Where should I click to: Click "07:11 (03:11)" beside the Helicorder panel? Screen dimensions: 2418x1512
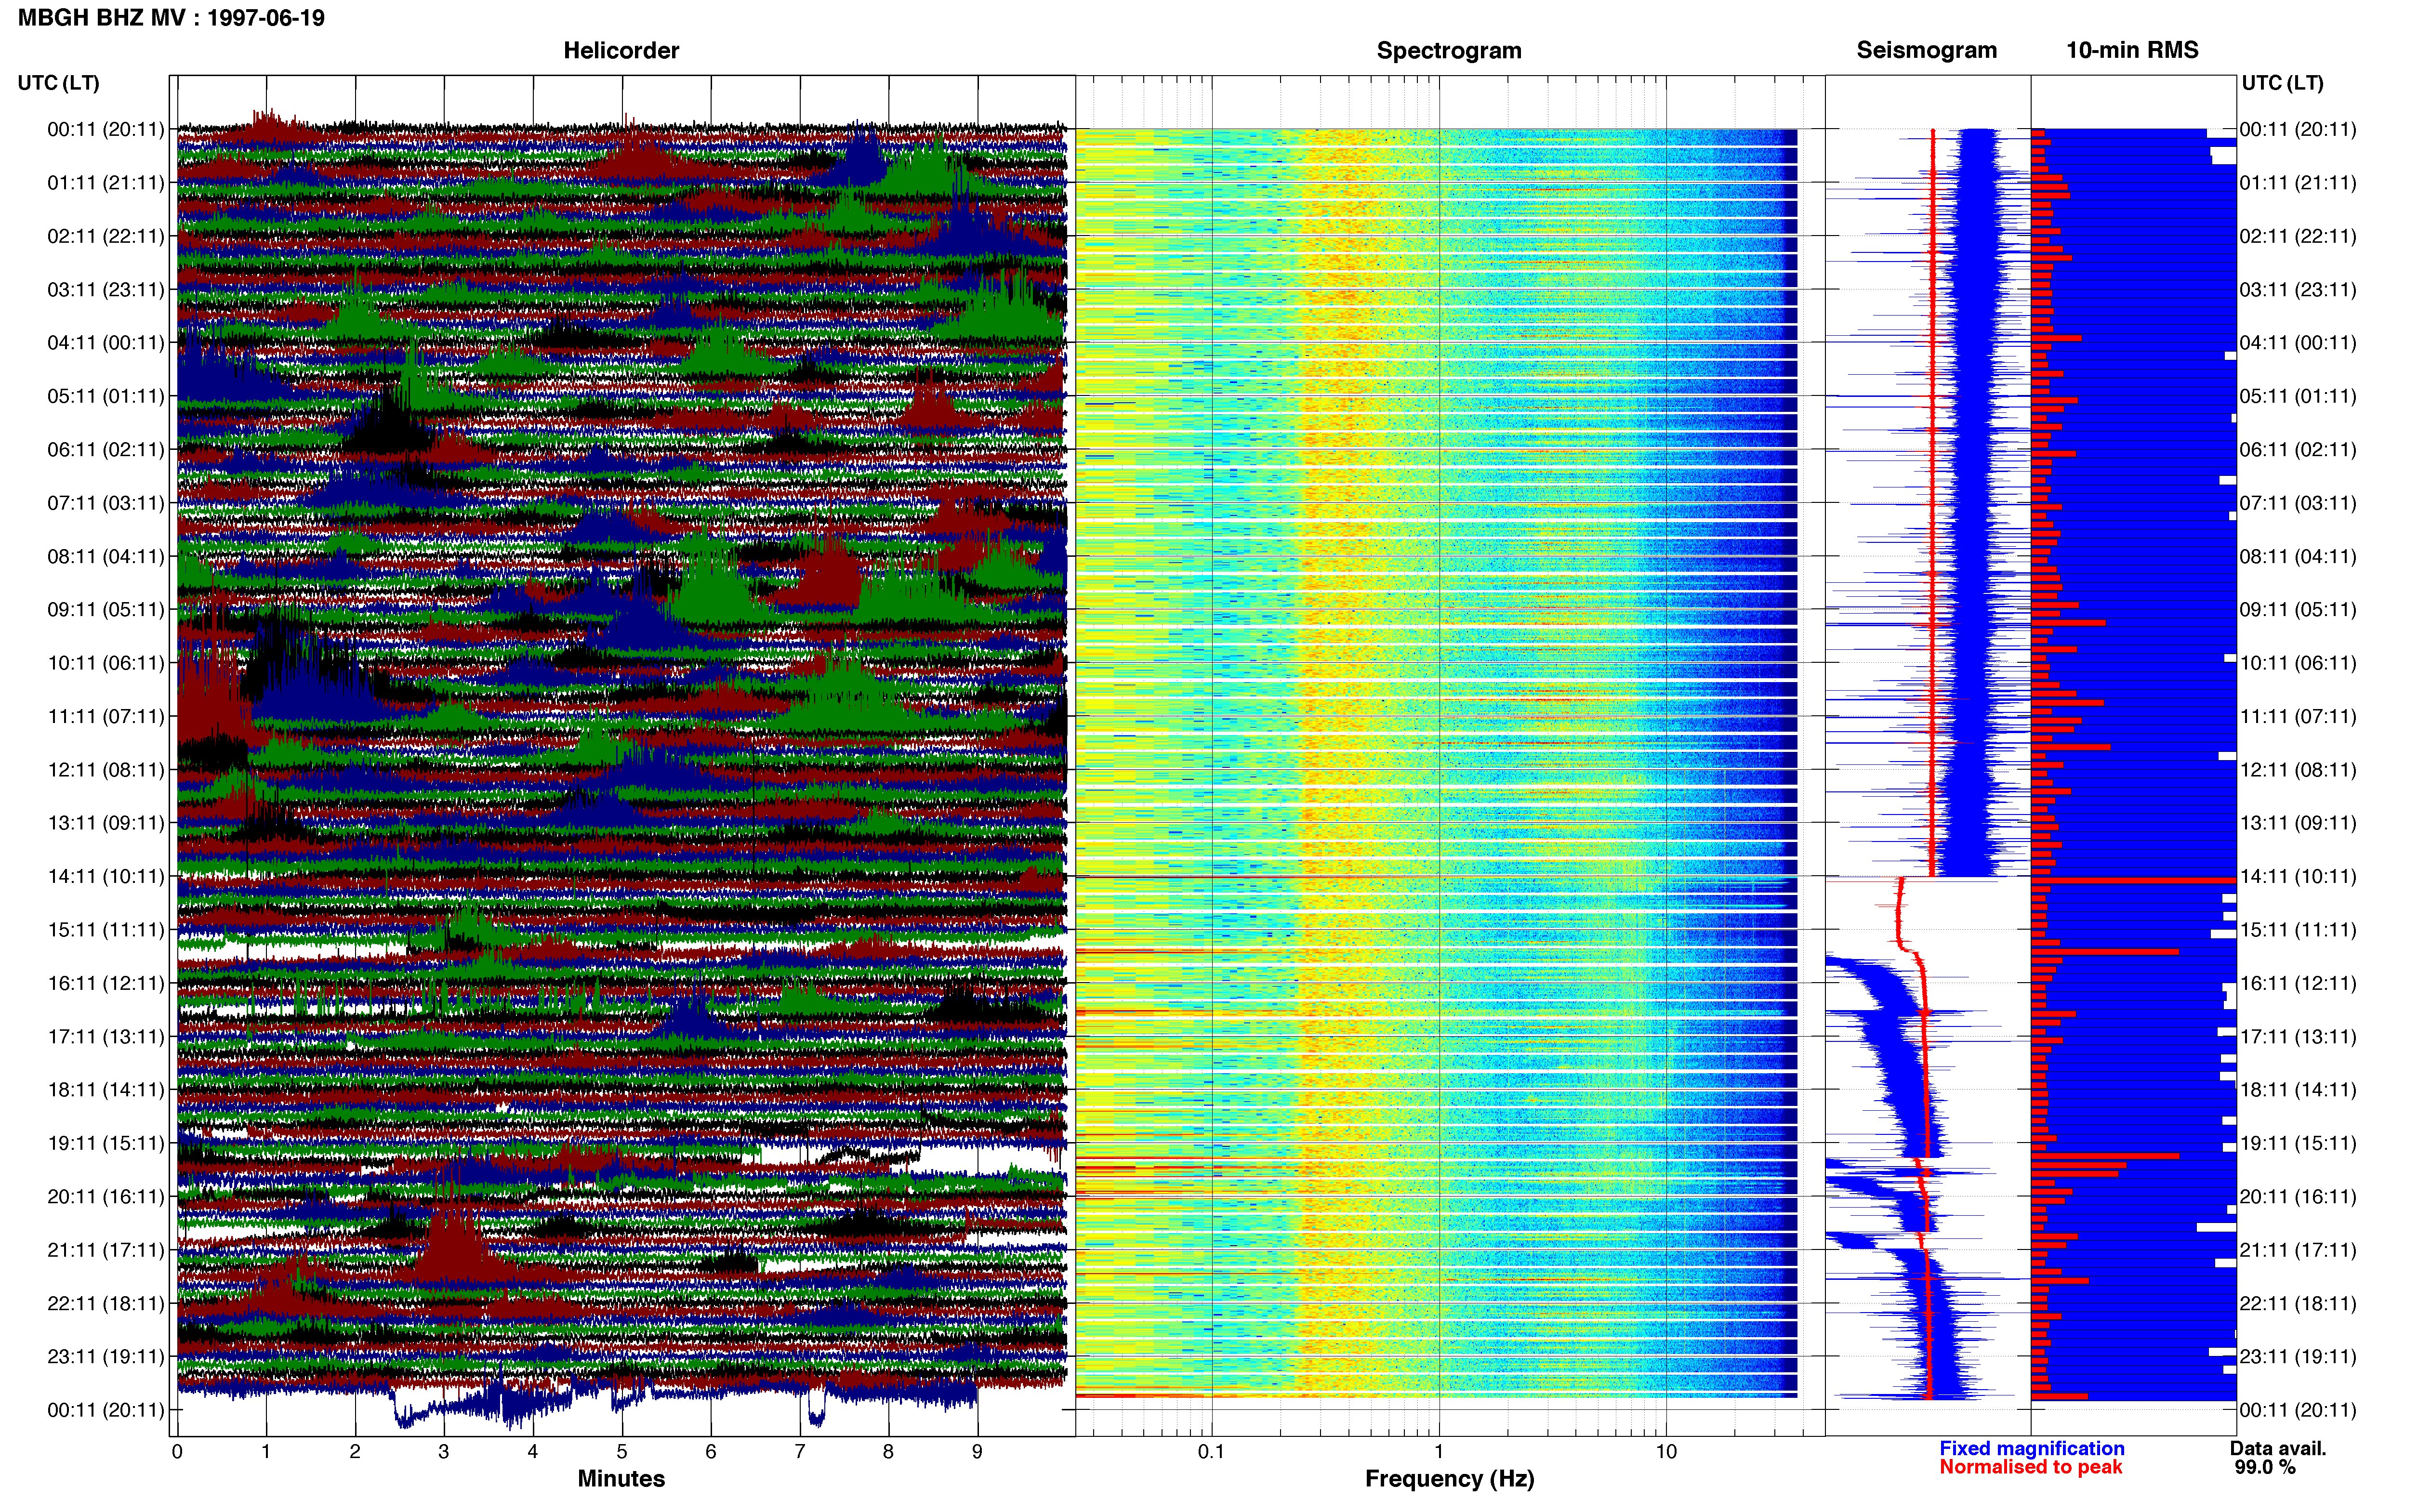pyautogui.click(x=106, y=503)
